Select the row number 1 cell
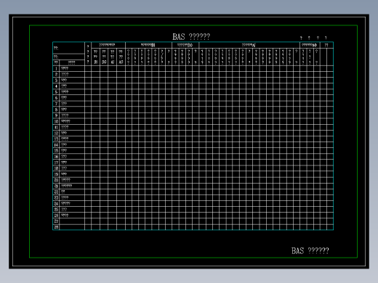Image resolution: width=378 pixels, height=283 pixels. [56, 68]
